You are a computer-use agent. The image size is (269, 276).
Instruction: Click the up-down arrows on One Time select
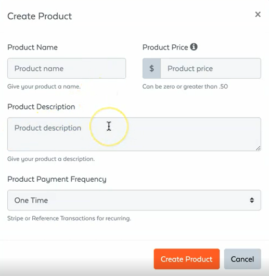point(252,200)
